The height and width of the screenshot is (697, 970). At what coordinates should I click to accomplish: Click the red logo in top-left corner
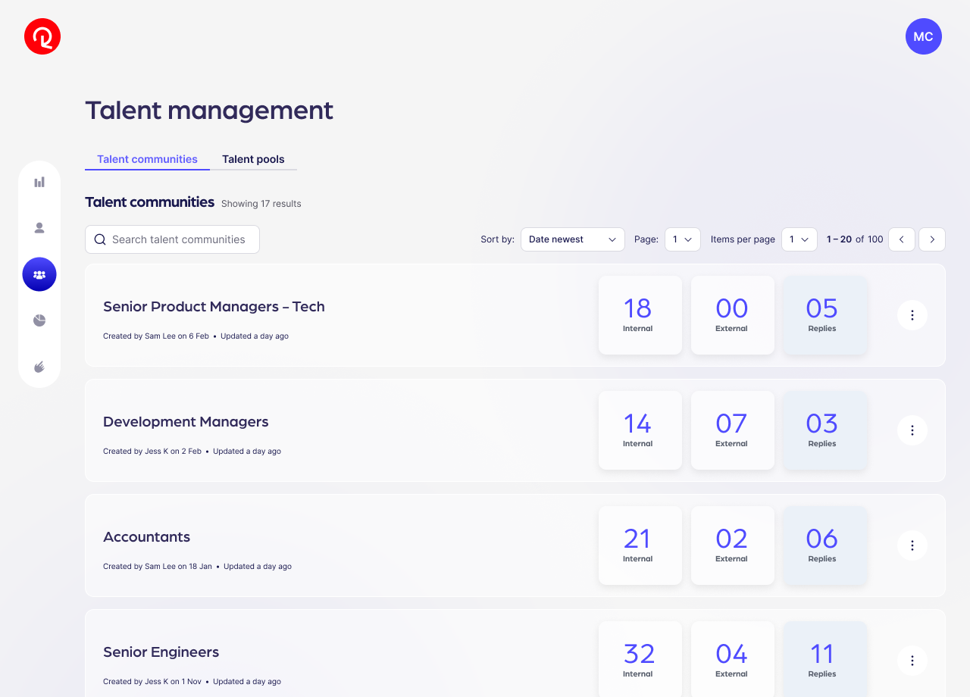pyautogui.click(x=42, y=36)
